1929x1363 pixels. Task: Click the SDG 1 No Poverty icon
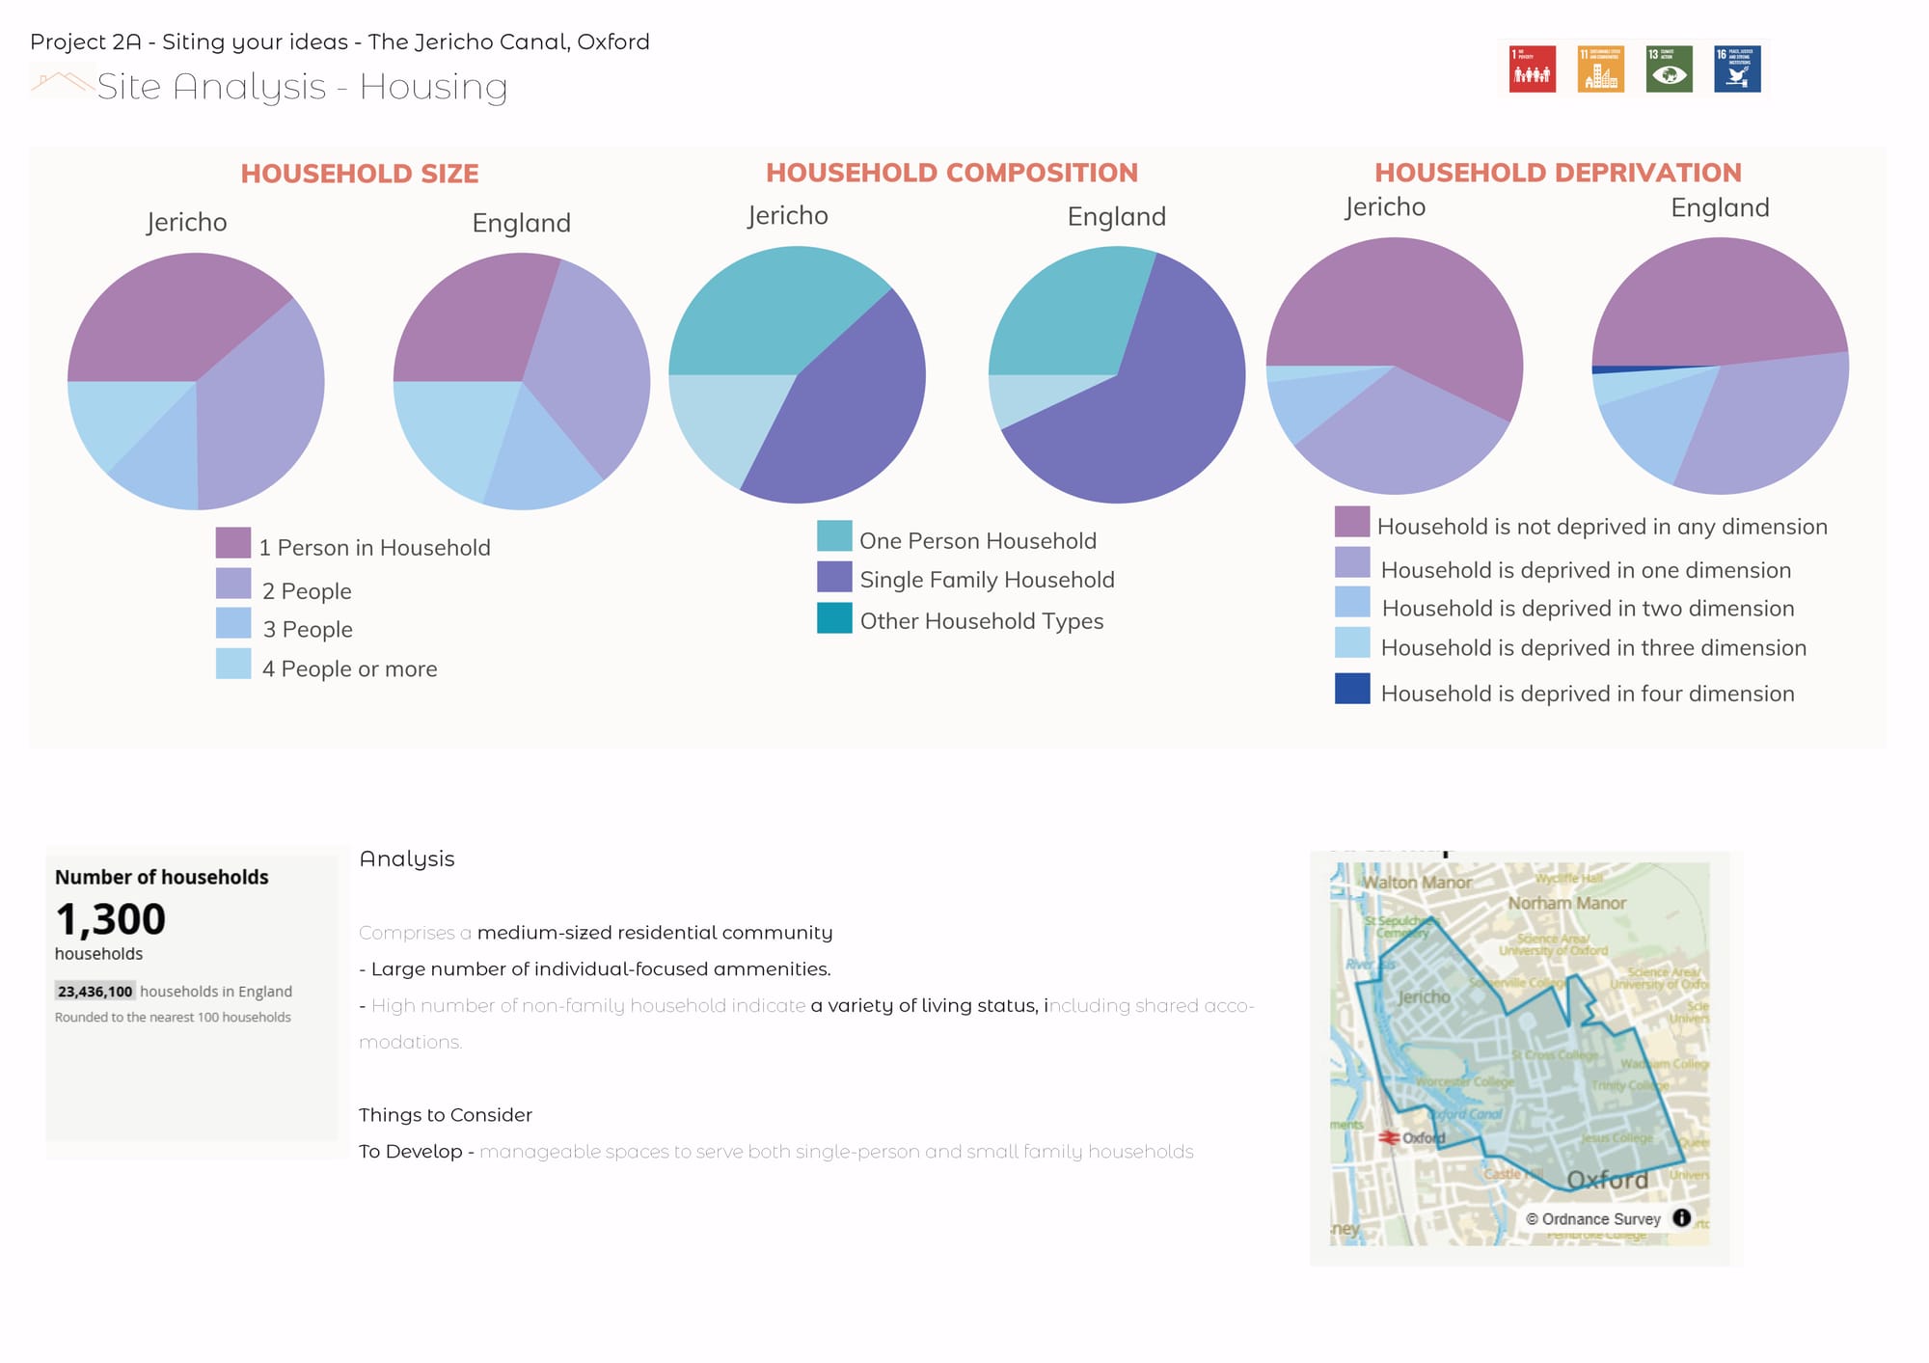click(1532, 69)
